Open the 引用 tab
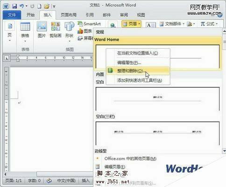The image size is (226, 187). (x=90, y=15)
